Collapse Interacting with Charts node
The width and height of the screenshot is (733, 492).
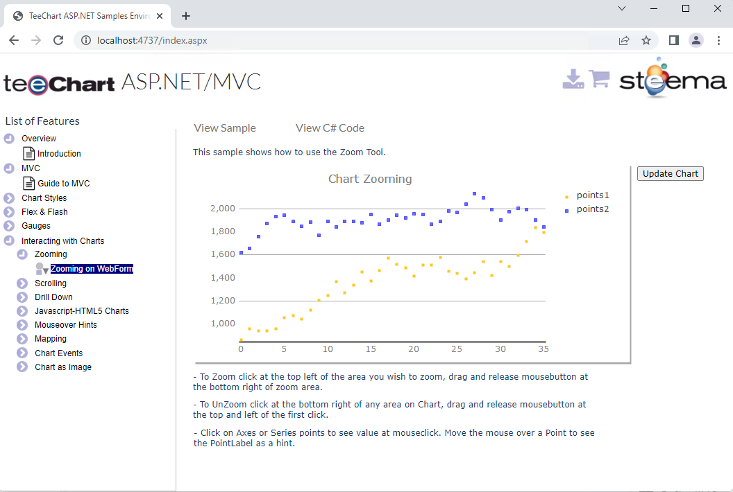click(9, 241)
